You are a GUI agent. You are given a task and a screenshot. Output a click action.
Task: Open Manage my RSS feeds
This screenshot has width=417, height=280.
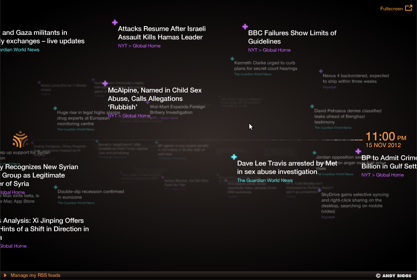pos(35,275)
